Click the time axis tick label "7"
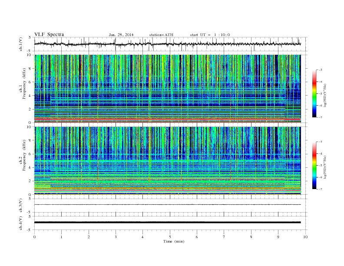The image size is (344, 266). [x=224, y=237]
